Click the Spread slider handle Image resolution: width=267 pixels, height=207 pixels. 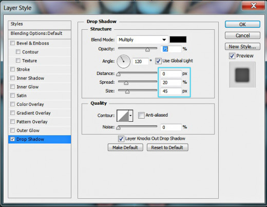point(126,83)
